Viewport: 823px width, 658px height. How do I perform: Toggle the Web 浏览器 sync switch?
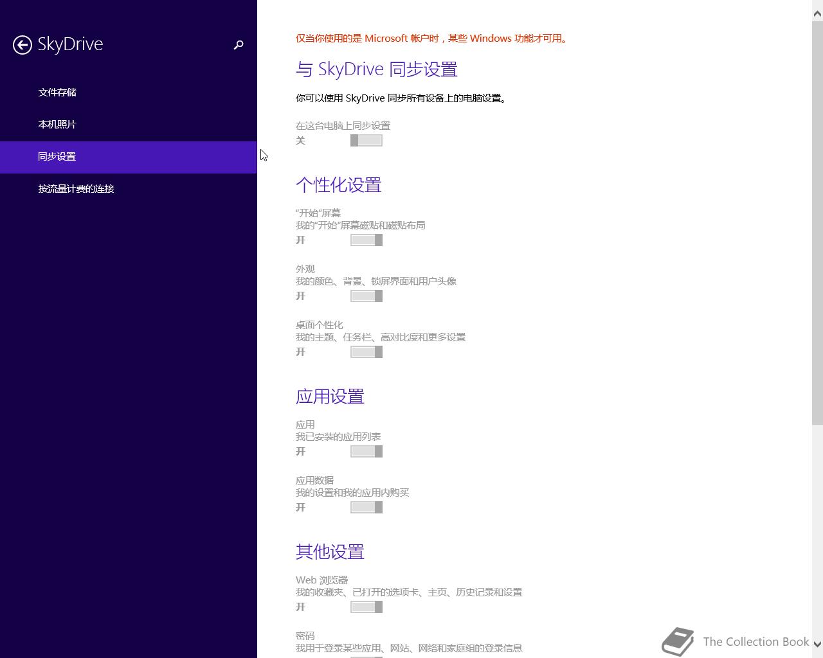point(366,607)
